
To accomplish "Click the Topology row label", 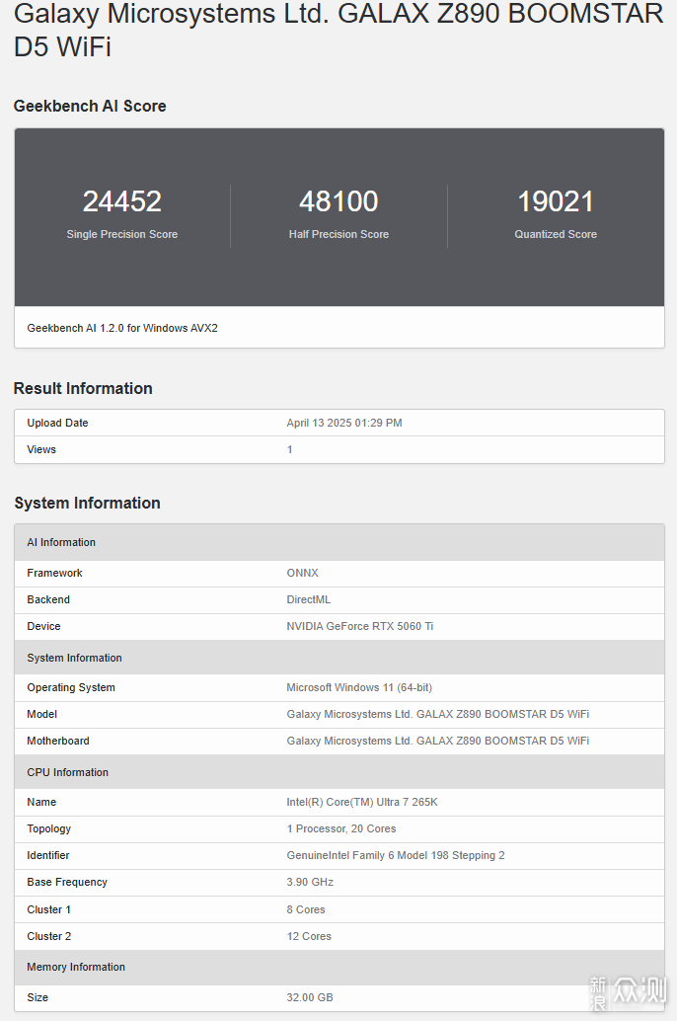I will click(x=48, y=828).
